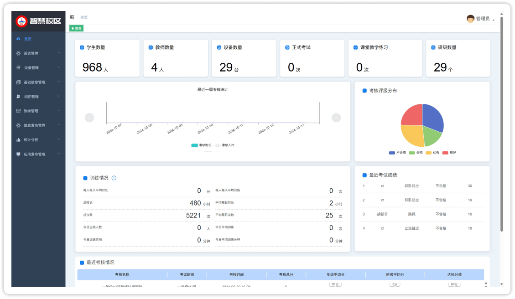Click the 正式考试 card icon
This screenshot has width=515, height=299.
pyautogui.click(x=287, y=47)
